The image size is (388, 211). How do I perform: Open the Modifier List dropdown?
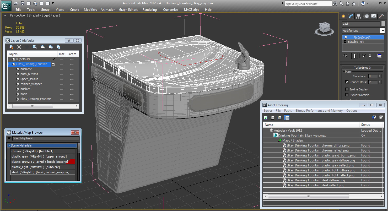click(382, 31)
